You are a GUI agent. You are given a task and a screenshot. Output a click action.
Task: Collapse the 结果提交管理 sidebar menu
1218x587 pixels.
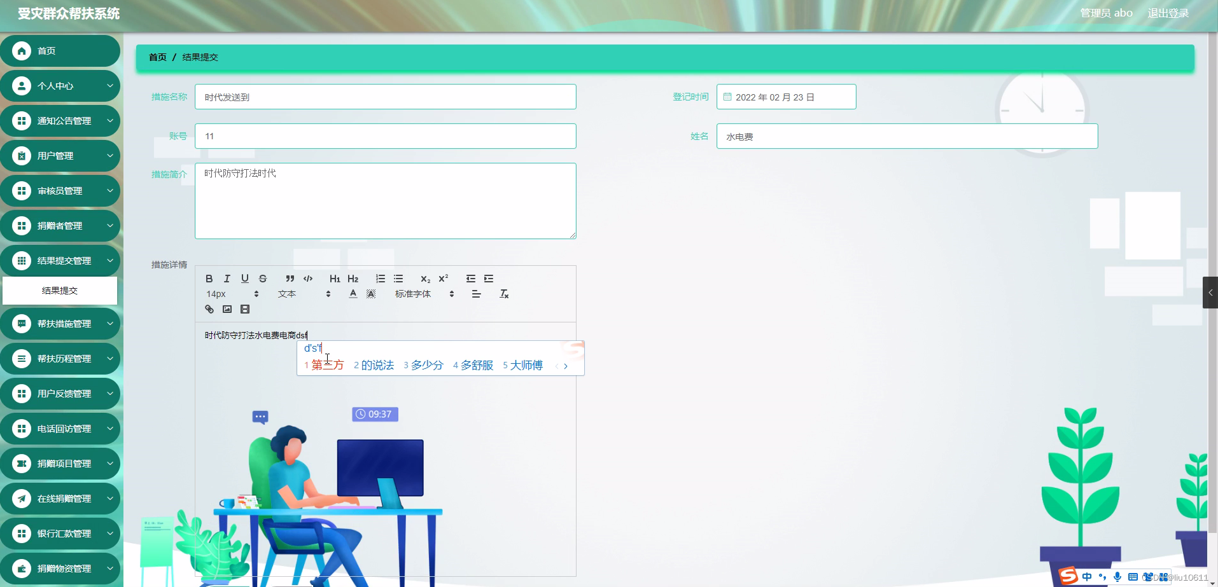pos(60,261)
